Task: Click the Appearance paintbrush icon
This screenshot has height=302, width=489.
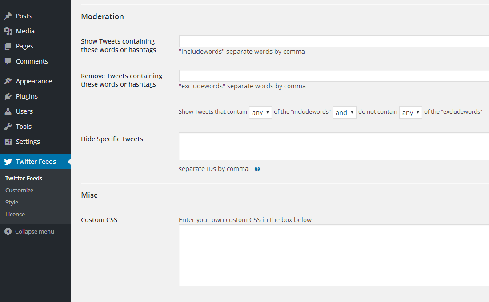Action: click(8, 81)
